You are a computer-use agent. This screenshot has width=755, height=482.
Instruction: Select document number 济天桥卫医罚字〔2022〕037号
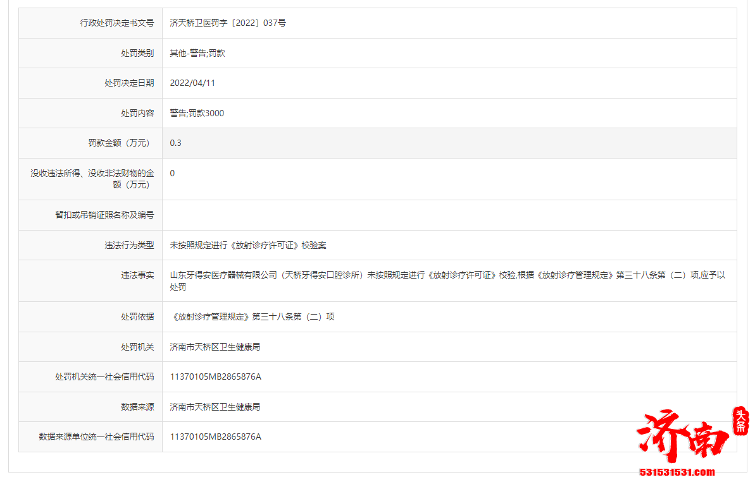tap(228, 23)
